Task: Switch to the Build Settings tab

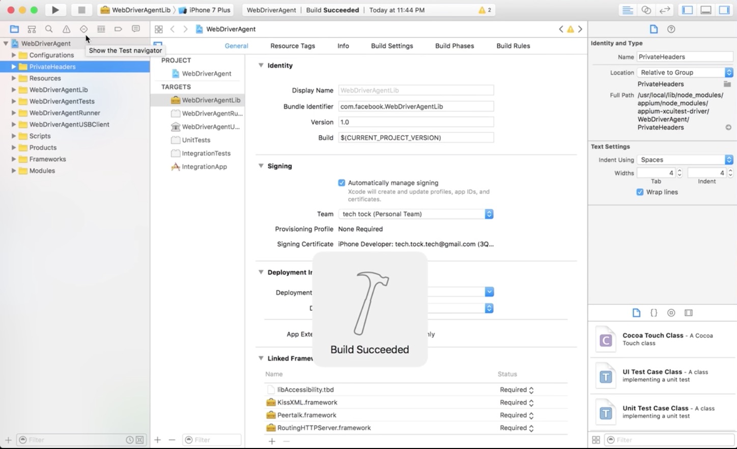Action: click(x=392, y=46)
